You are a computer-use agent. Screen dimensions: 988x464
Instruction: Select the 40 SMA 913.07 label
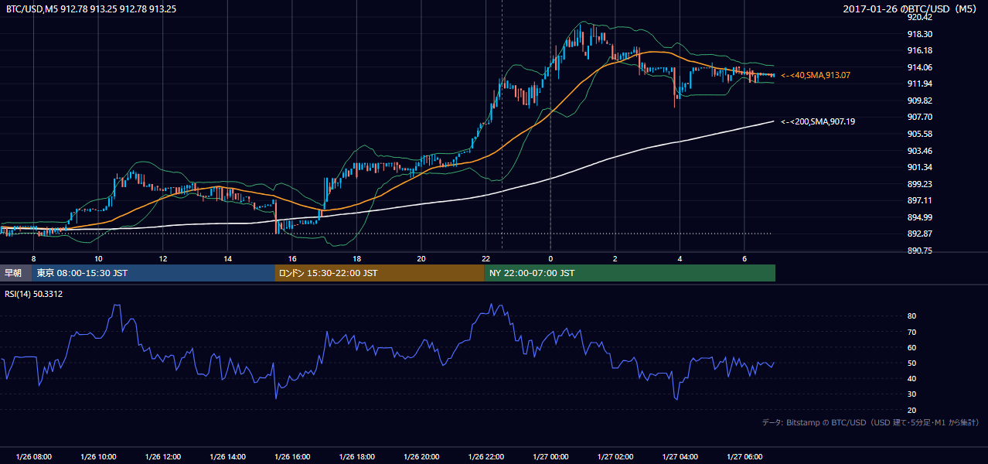pos(816,75)
